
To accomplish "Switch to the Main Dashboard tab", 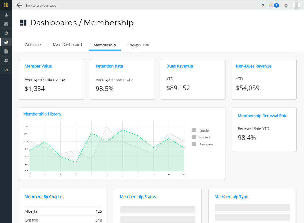I will [67, 44].
